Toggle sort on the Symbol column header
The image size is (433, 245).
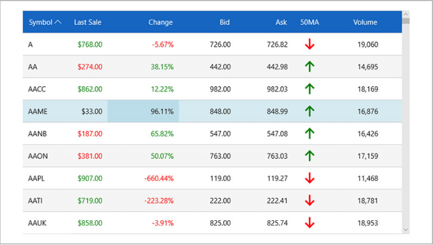(x=45, y=23)
